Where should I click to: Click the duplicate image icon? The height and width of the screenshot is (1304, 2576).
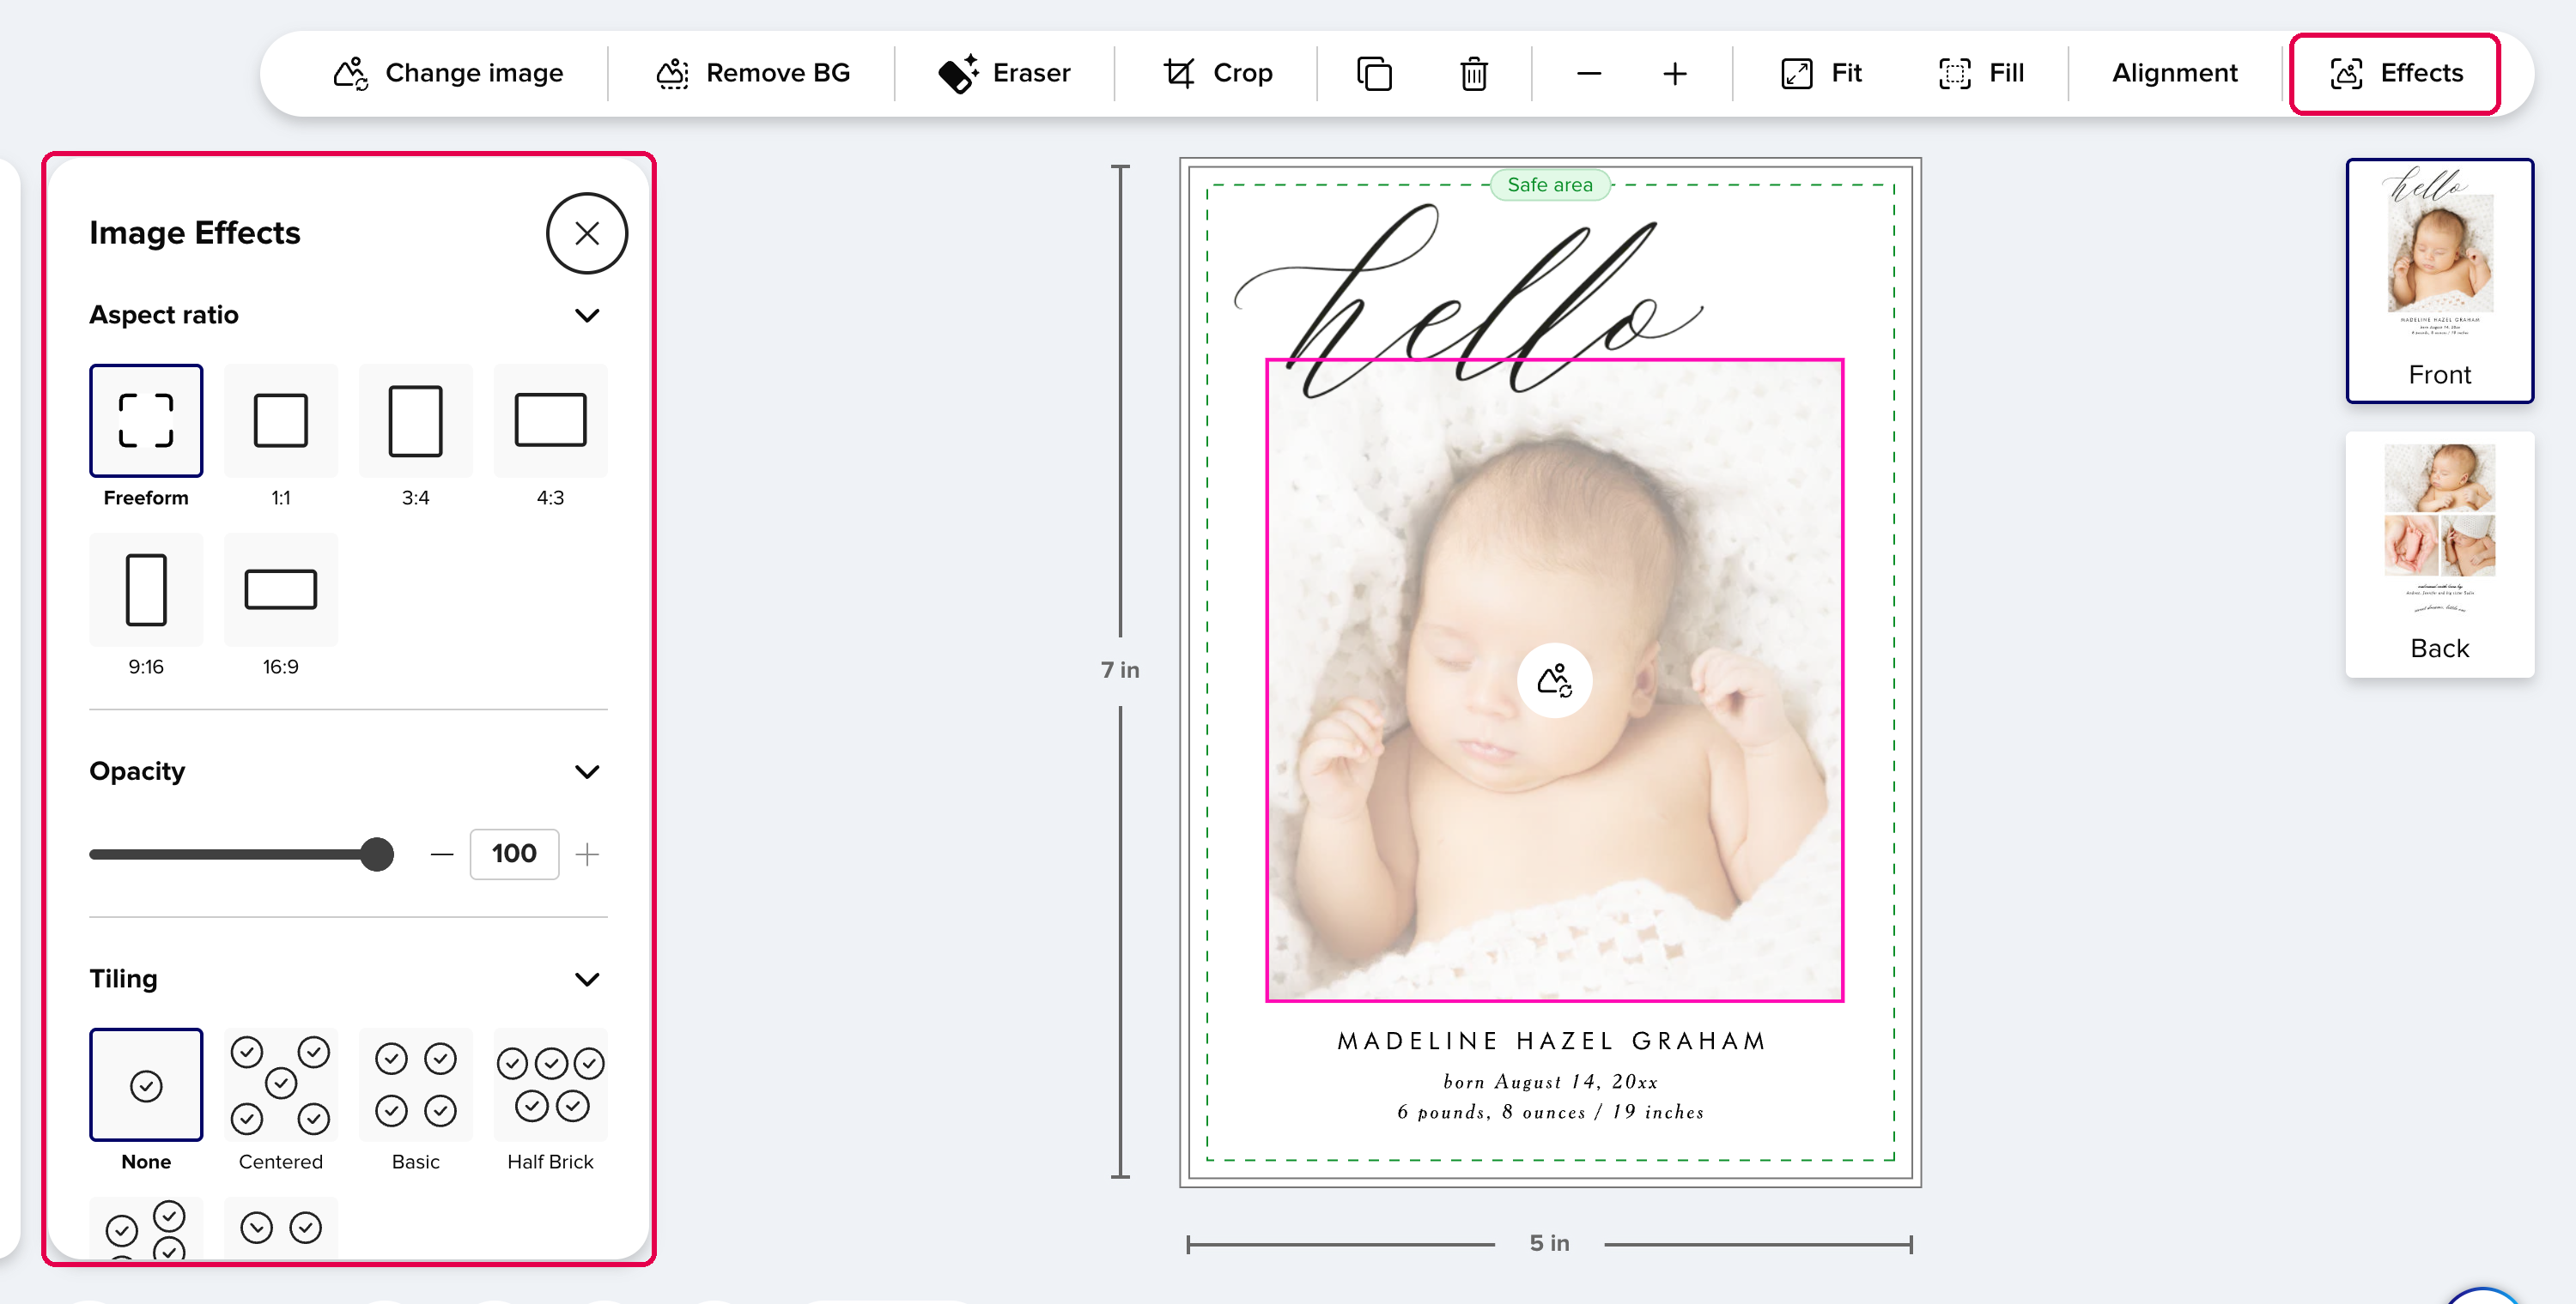coord(1374,73)
